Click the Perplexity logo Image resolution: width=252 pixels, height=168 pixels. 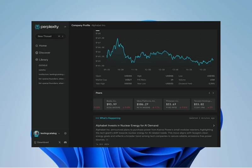pyautogui.click(x=47, y=27)
